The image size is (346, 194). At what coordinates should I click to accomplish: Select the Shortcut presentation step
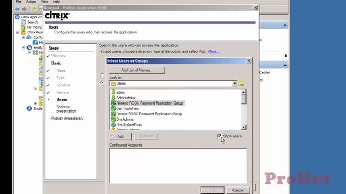coord(66,109)
